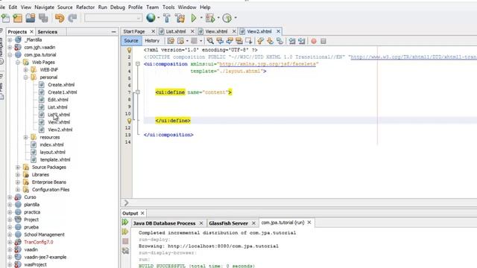This screenshot has height=268, width=477.
Task: Click the Save All toolbar icon
Action: [43, 18]
